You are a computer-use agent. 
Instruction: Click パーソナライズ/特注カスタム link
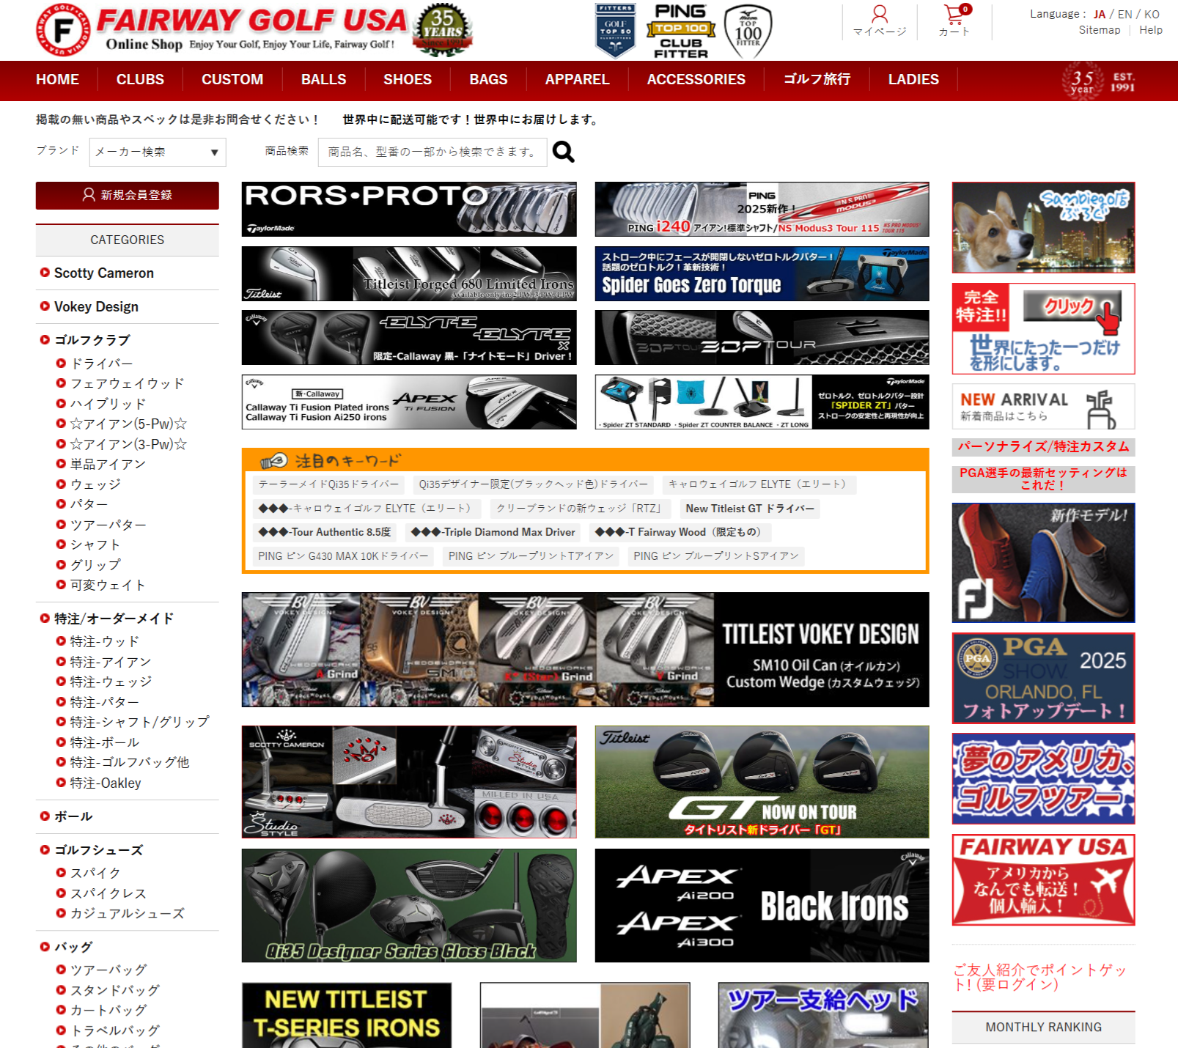point(1043,446)
